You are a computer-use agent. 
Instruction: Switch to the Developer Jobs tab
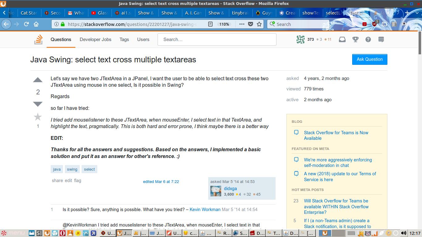(x=95, y=39)
